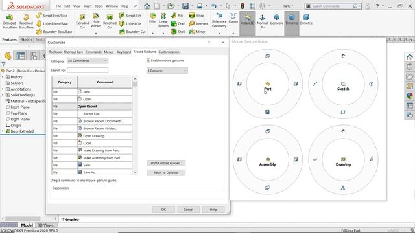This screenshot has width=415, height=233.
Task: Click the Home icon in top toolbar
Action: tap(147, 6)
